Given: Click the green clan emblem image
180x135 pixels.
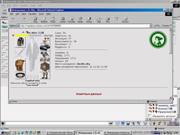Looking at the screenshot, I should coord(158,40).
